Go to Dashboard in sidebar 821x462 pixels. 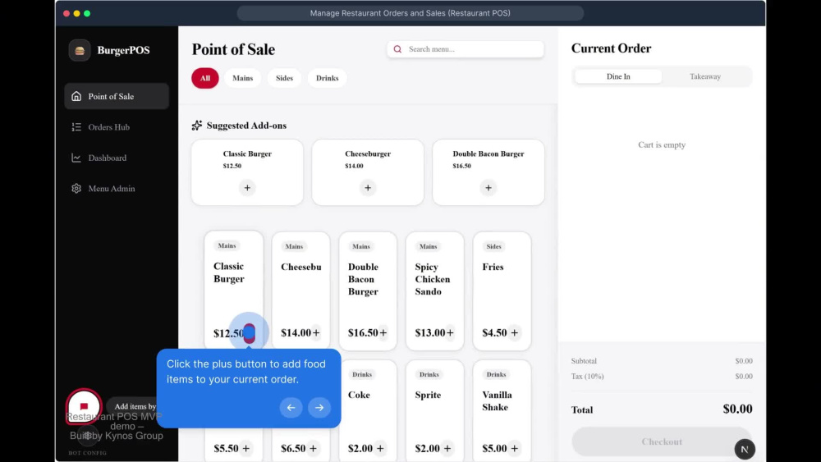coord(117,158)
